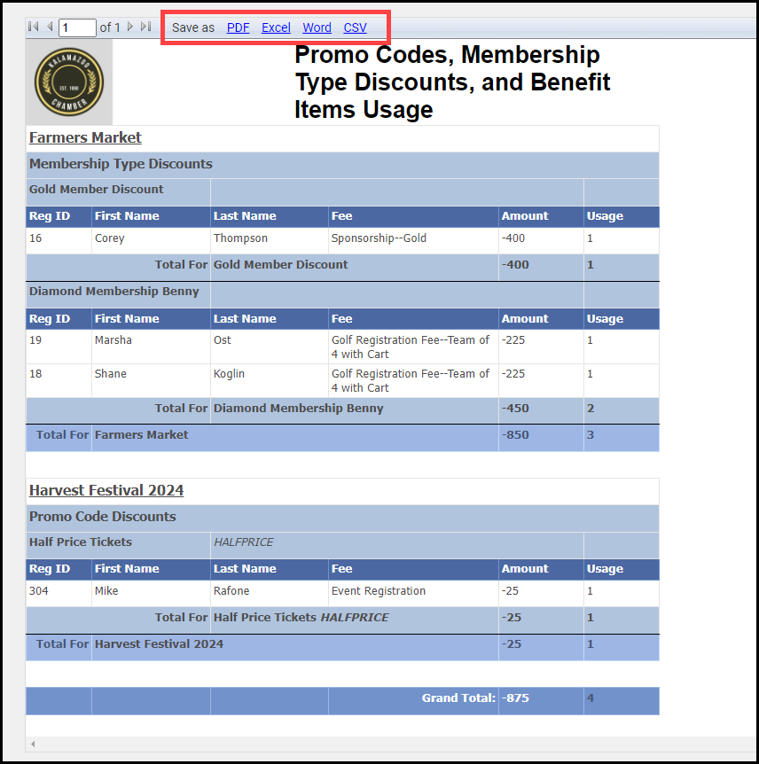Save report as Word document

tap(317, 27)
